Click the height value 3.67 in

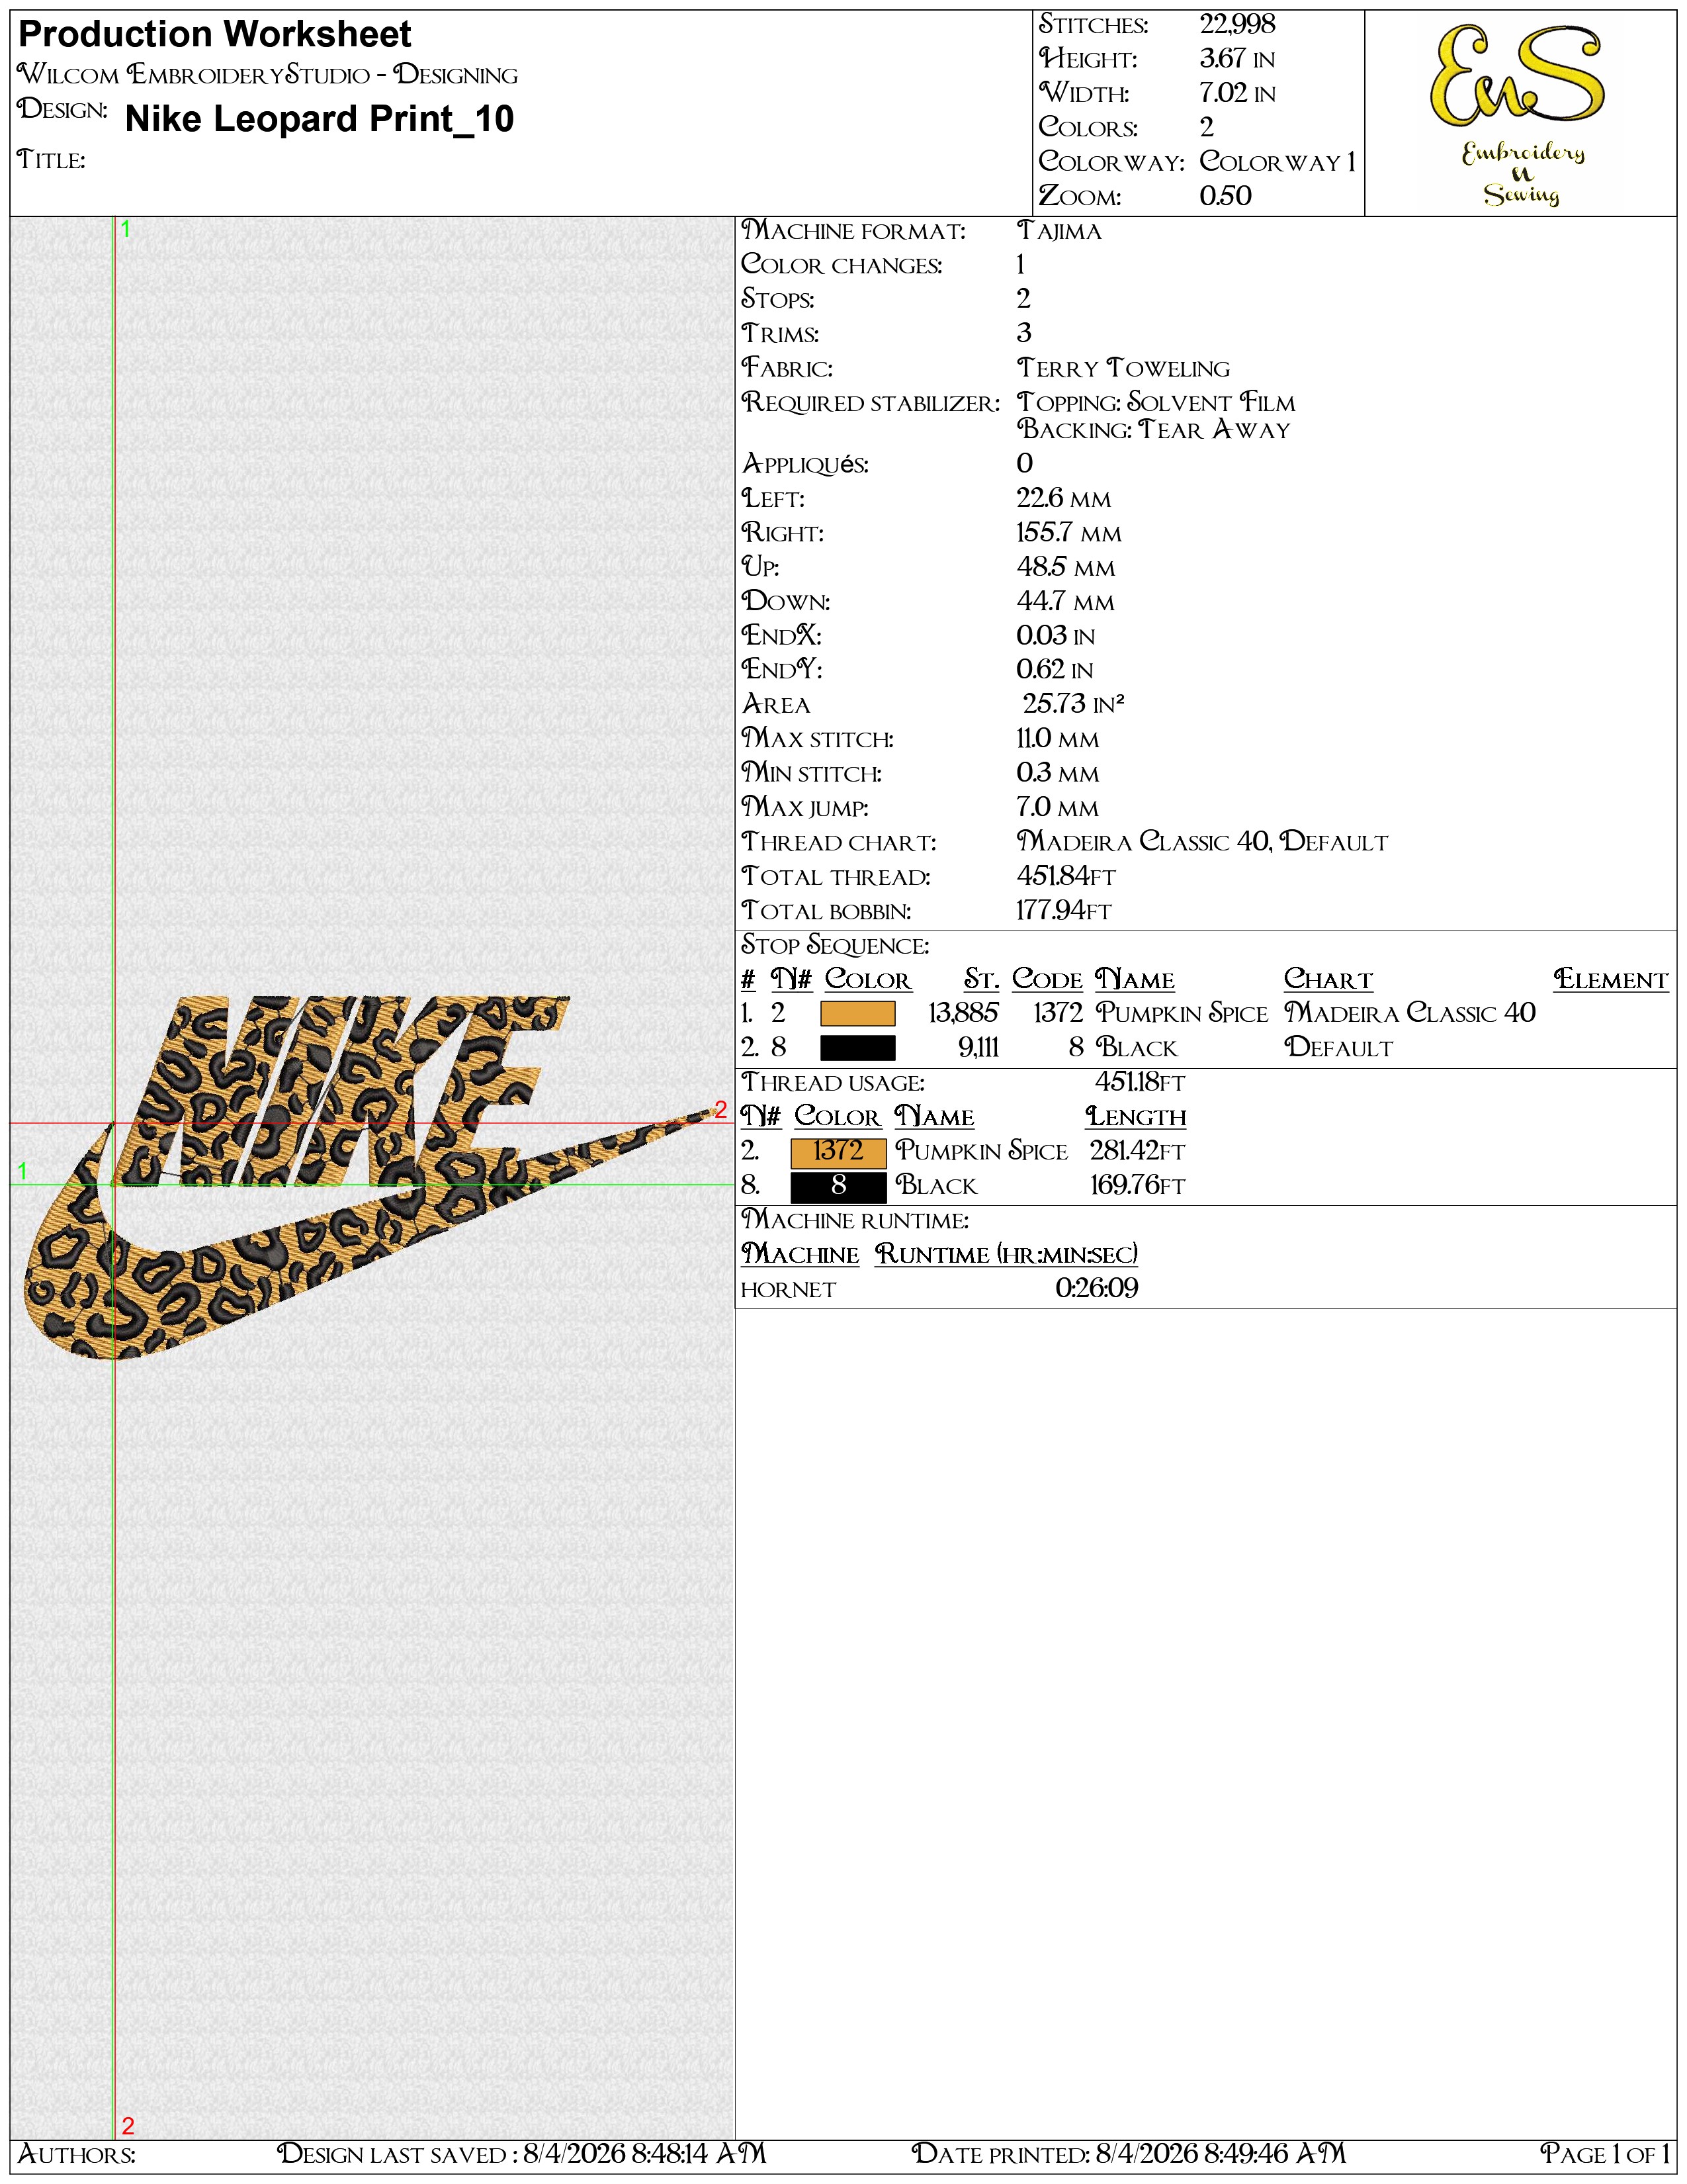pyautogui.click(x=1237, y=59)
